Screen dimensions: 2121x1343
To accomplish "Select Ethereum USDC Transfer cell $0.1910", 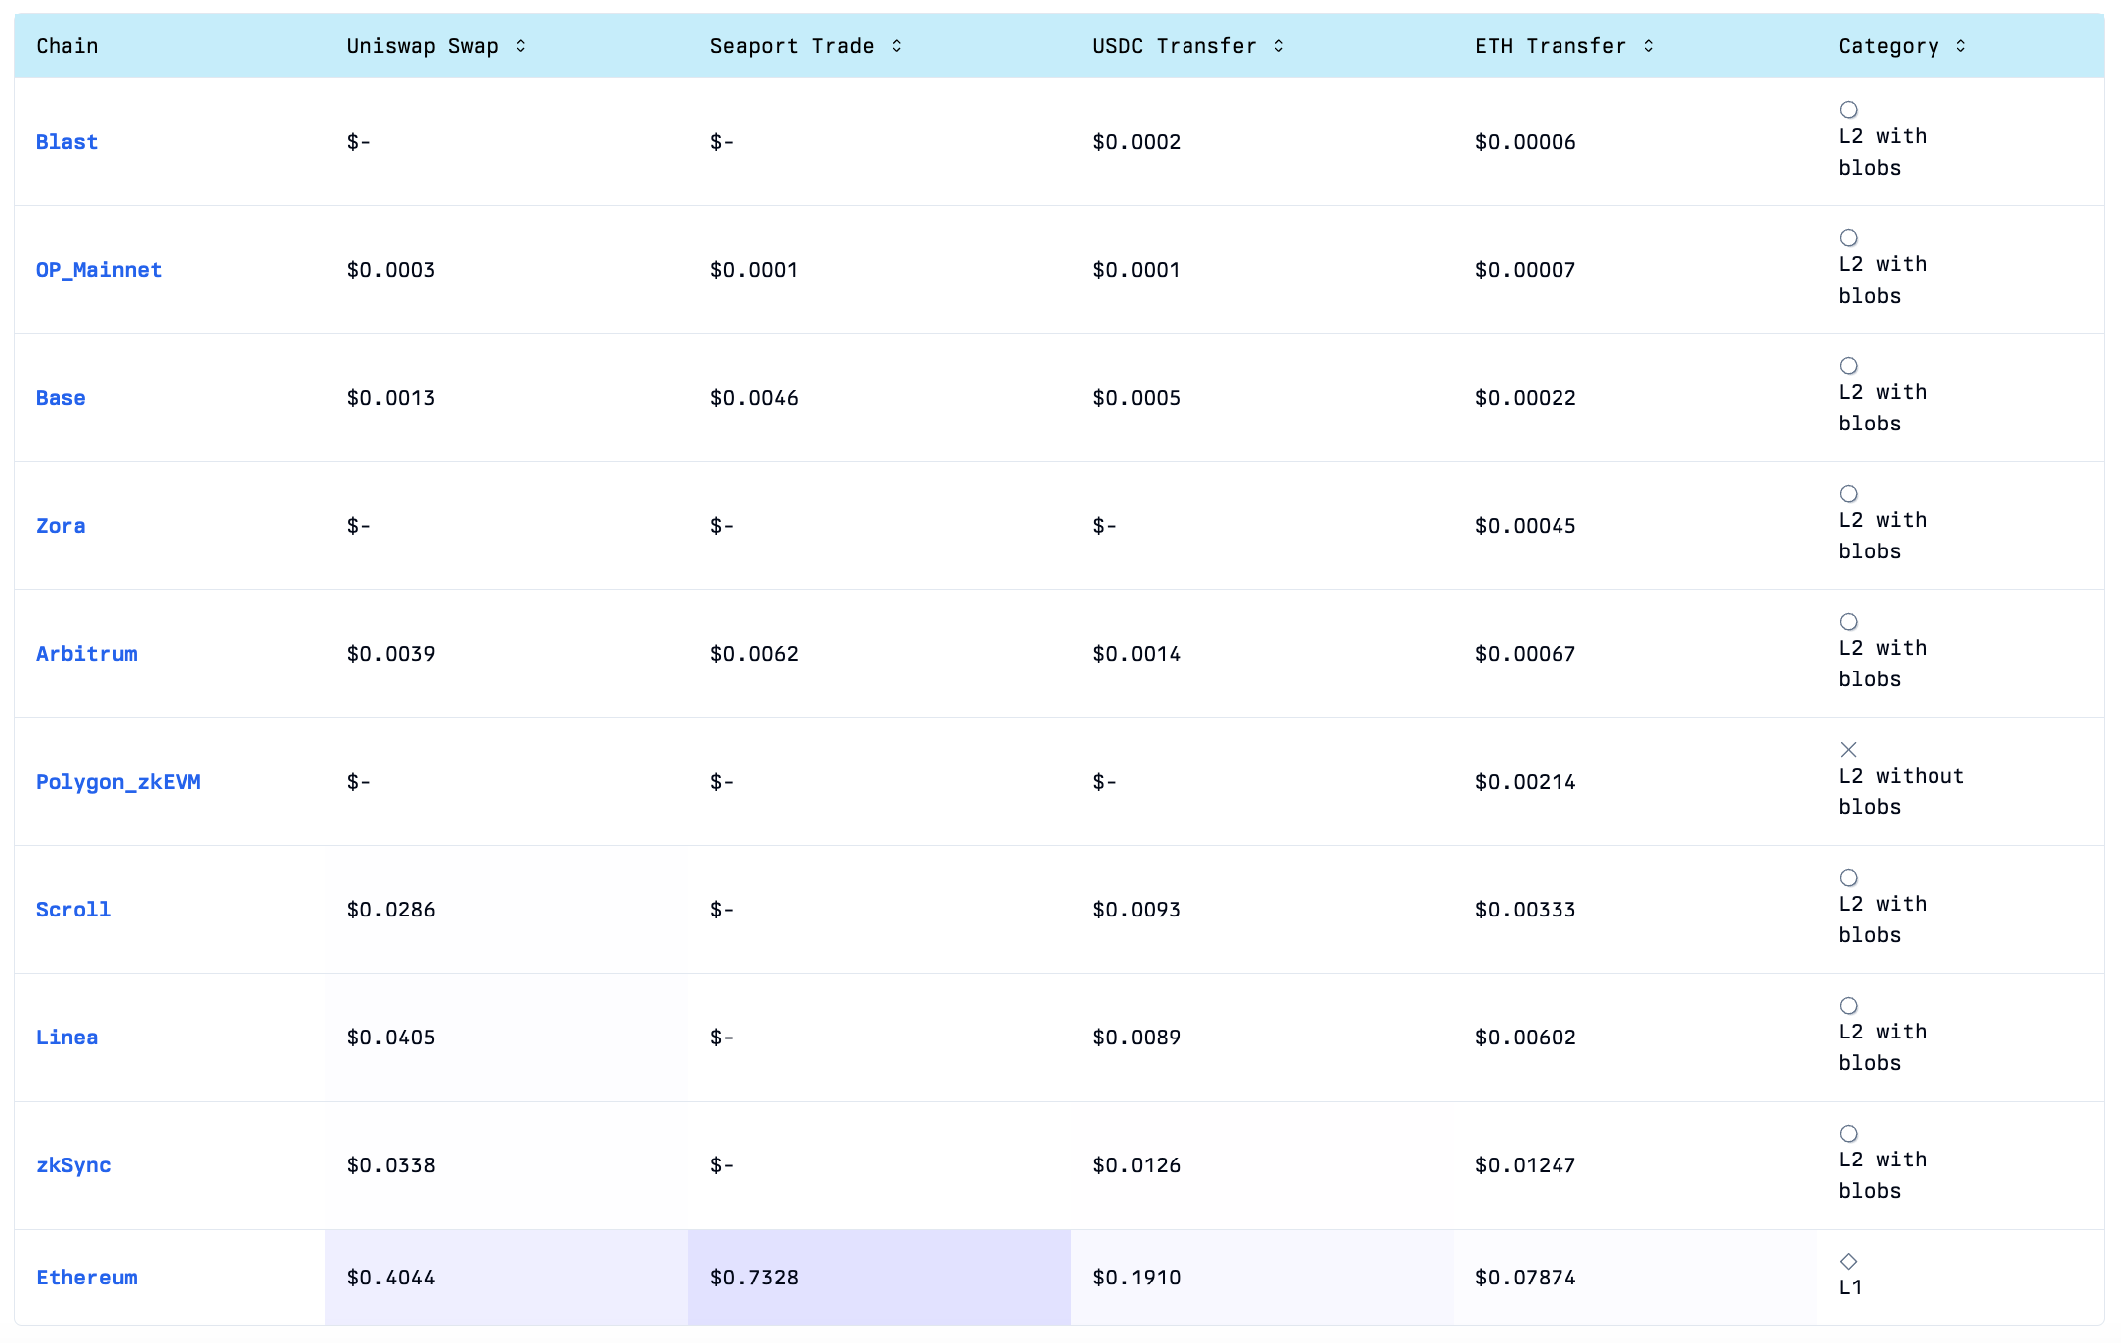I will [x=1262, y=1278].
